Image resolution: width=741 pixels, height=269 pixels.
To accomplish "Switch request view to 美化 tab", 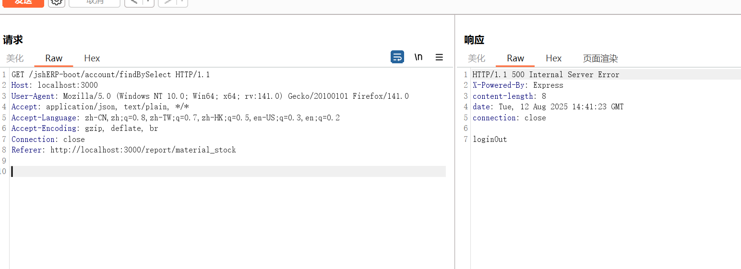I will click(15, 58).
